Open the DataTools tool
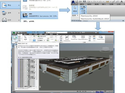The height and width of the screenshot is (93, 125). coord(101,38)
